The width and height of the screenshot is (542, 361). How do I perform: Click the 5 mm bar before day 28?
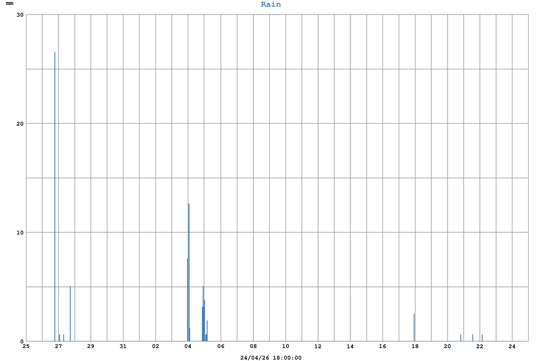tap(70, 313)
